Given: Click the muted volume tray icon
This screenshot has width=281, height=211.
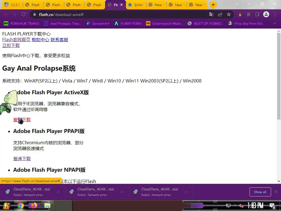Looking at the screenshot, I should click(241, 206).
